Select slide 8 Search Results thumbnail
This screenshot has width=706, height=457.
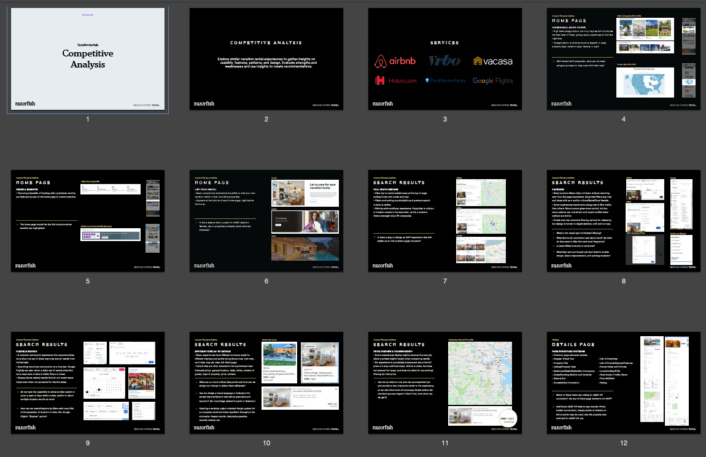pyautogui.click(x=624, y=221)
